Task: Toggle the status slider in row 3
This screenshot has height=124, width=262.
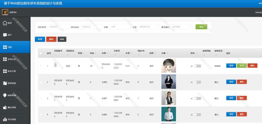Action: pos(197,98)
